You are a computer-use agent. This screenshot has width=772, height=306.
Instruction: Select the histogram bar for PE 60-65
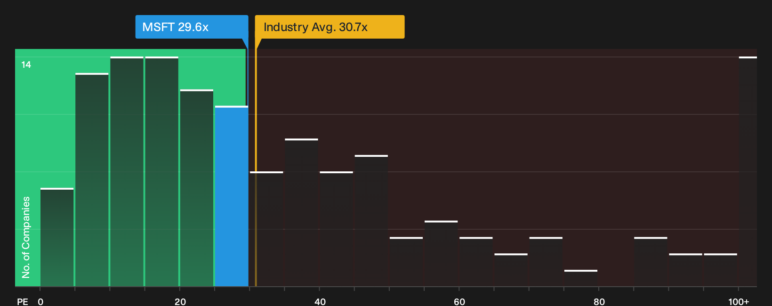476,262
